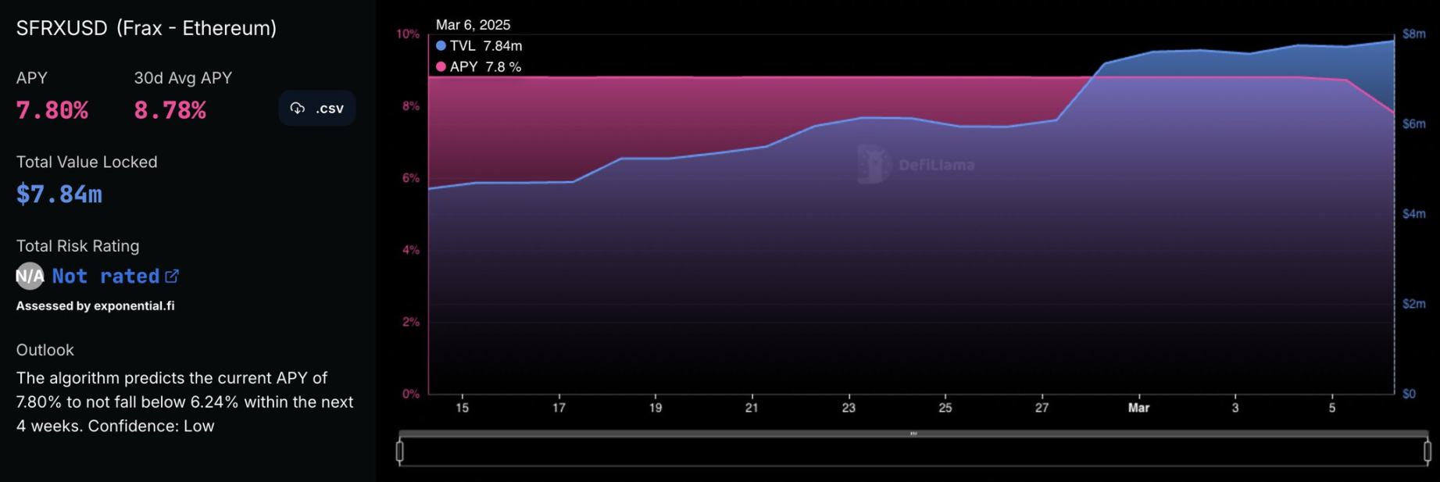Select the 15 date tick on x-axis

click(463, 408)
